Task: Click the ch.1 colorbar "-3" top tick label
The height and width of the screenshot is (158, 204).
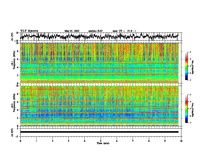Action: (x=190, y=52)
